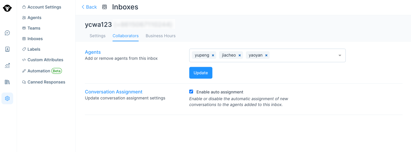Click inside the agents multiselect field

(x=302, y=55)
